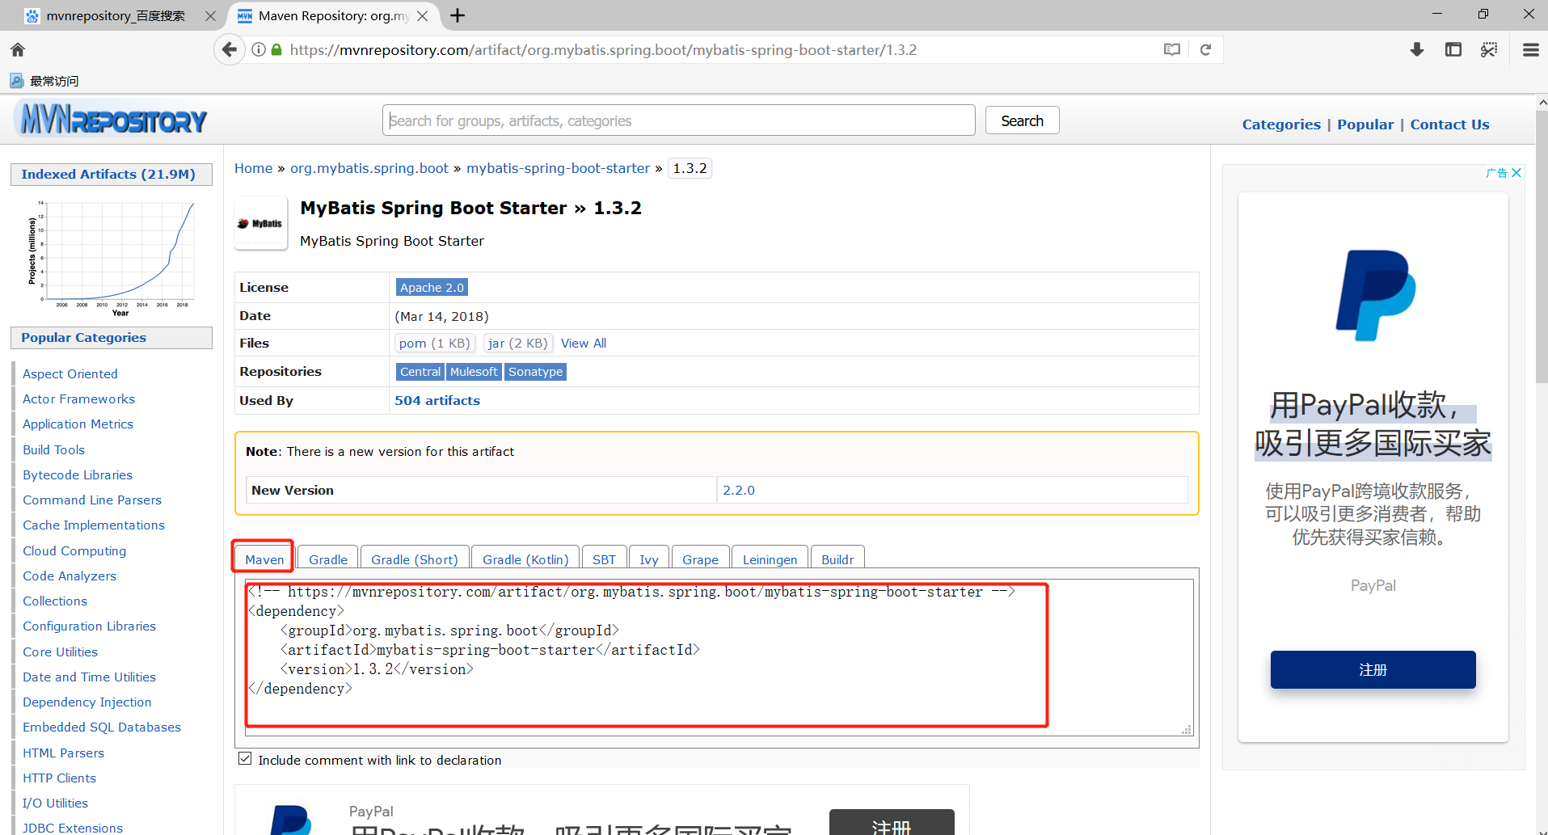Open the View All files link
Screen dimensions: 1548x835
[x=584, y=343]
